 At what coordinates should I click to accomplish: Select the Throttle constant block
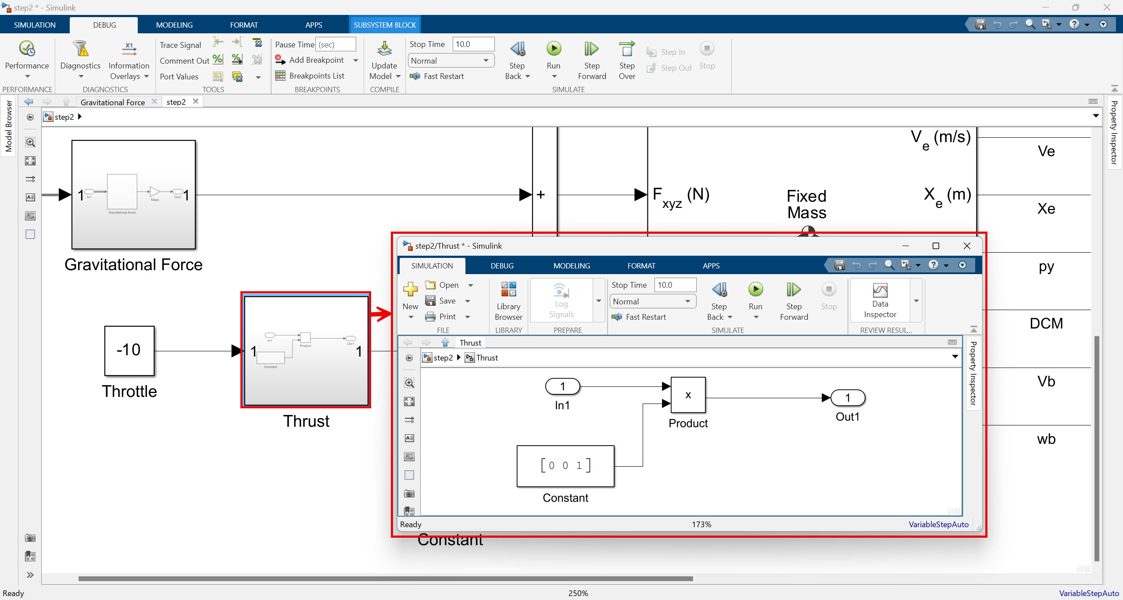(129, 350)
